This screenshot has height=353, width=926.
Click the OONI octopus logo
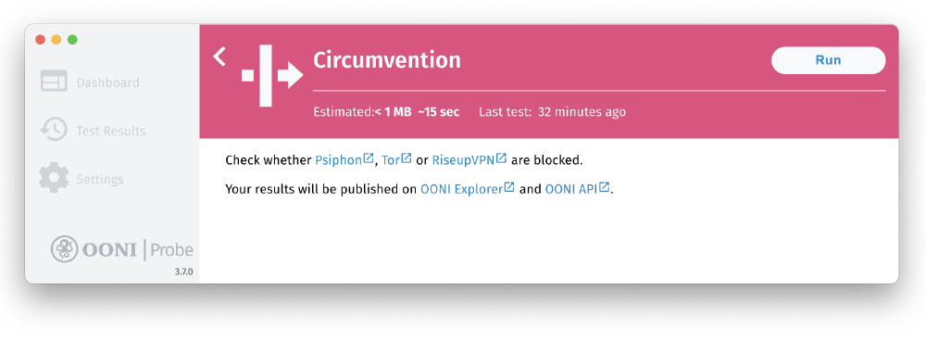click(x=65, y=249)
